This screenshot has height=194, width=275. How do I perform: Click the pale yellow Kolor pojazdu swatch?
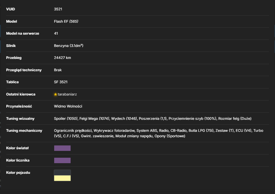tap(62, 178)
